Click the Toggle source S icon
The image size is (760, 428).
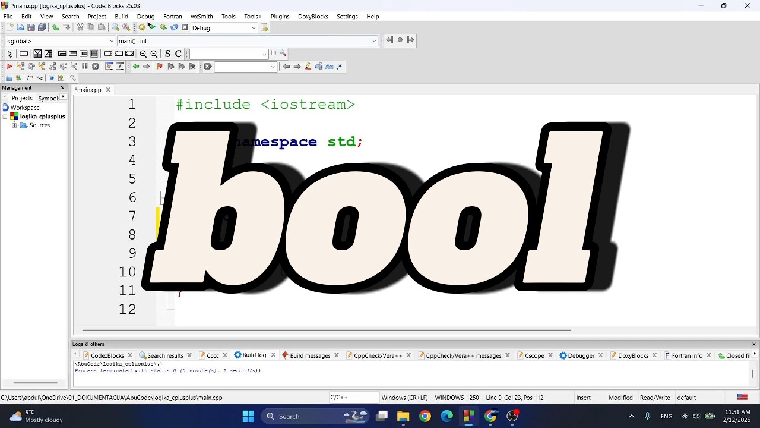coord(167,53)
